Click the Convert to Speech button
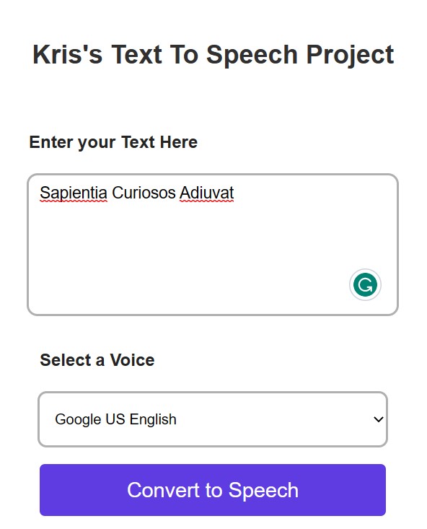The image size is (427, 529). point(213,490)
